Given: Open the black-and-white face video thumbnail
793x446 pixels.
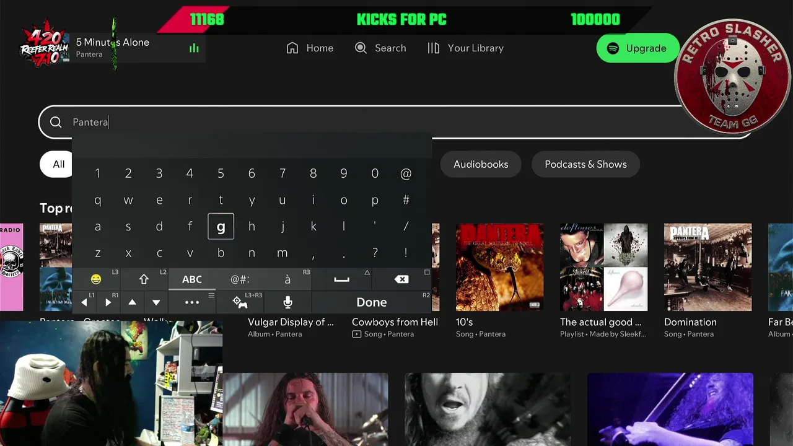Looking at the screenshot, I should pos(488,409).
